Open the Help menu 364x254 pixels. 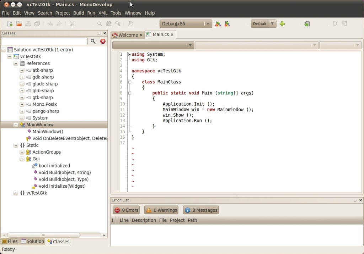click(150, 13)
